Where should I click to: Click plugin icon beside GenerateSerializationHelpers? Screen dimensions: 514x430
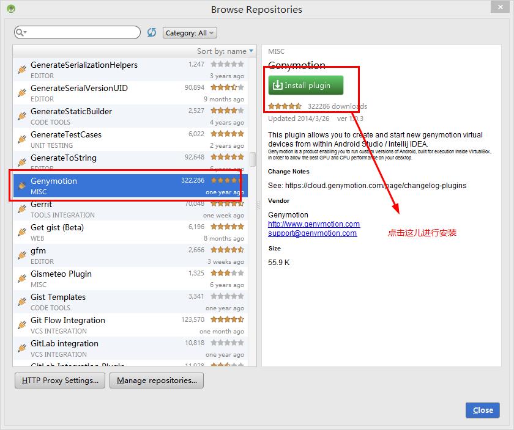pos(22,70)
